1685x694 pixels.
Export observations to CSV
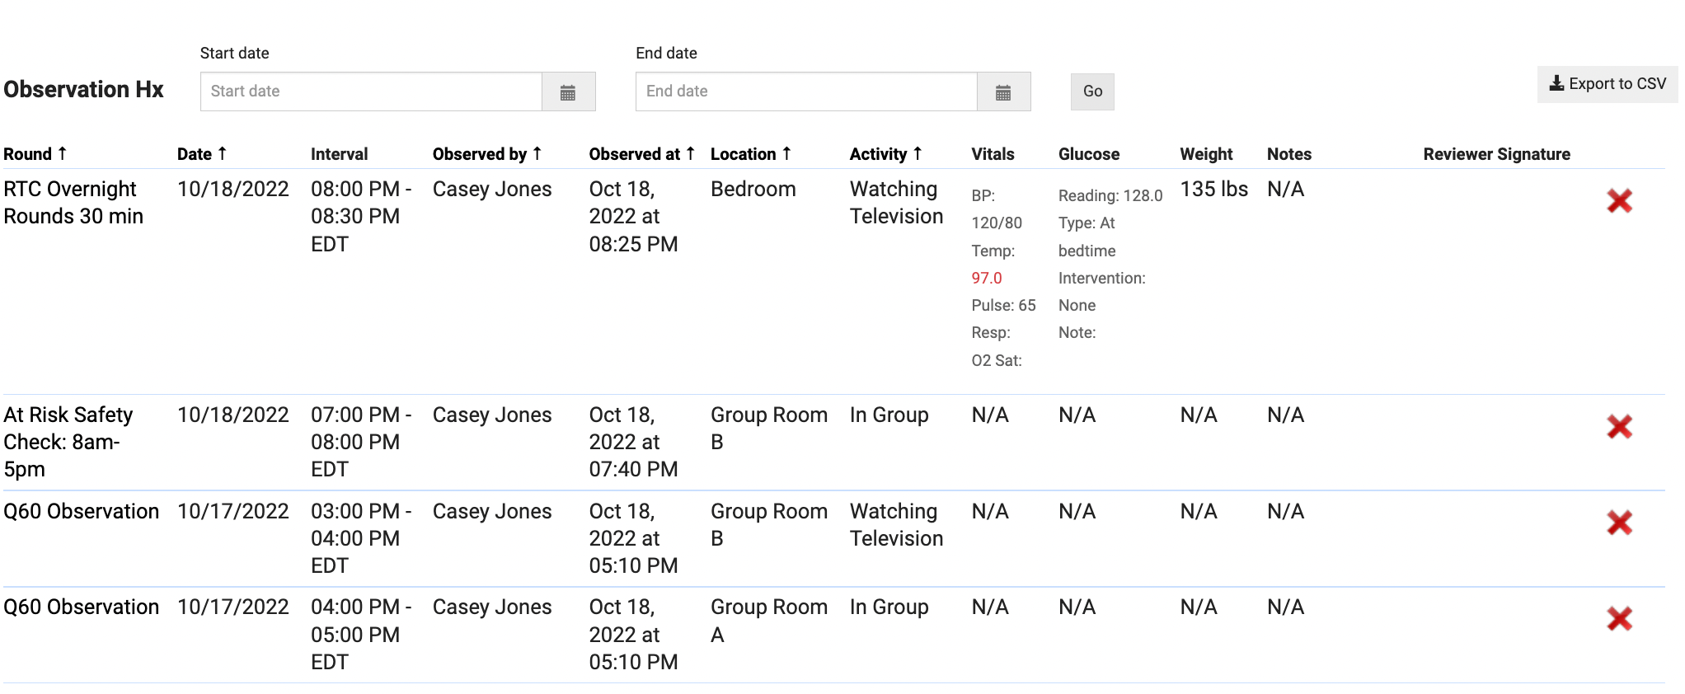click(x=1607, y=84)
